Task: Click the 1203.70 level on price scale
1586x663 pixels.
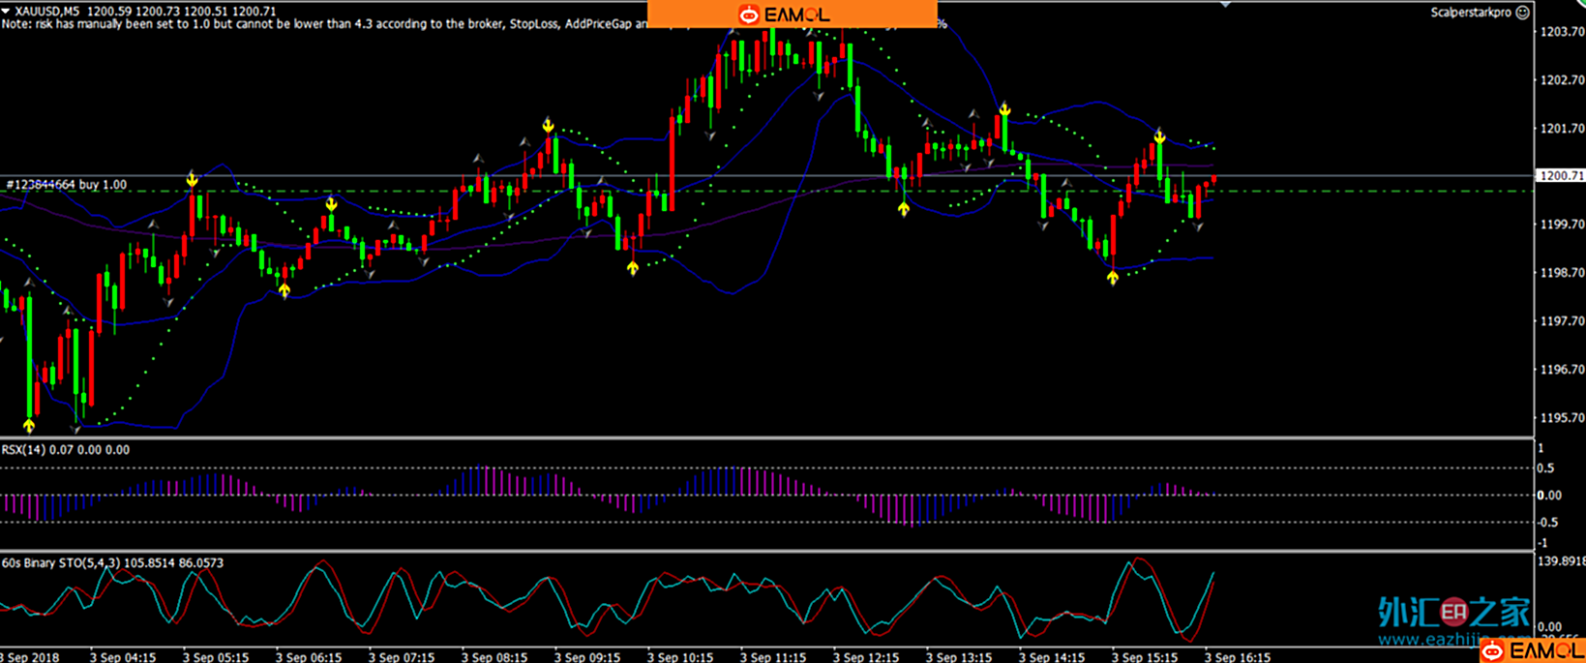Action: [x=1561, y=32]
